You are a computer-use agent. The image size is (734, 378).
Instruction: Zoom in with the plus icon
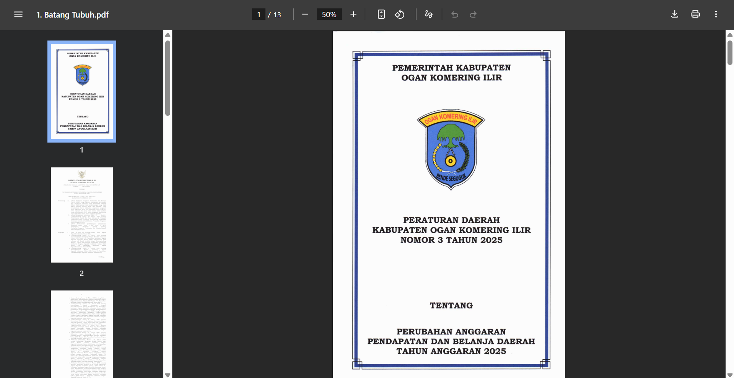coord(353,15)
